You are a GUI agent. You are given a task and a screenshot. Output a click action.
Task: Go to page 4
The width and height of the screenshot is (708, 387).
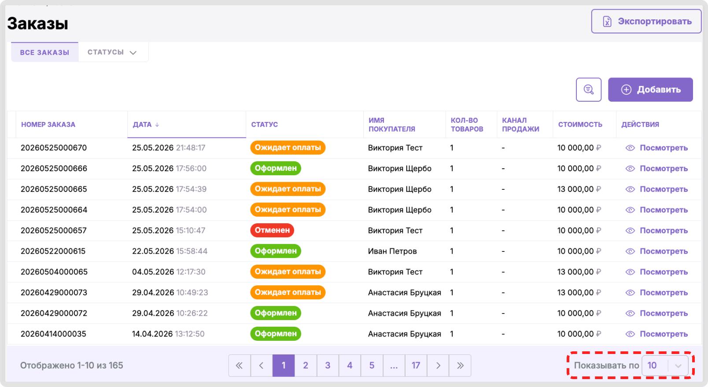350,365
